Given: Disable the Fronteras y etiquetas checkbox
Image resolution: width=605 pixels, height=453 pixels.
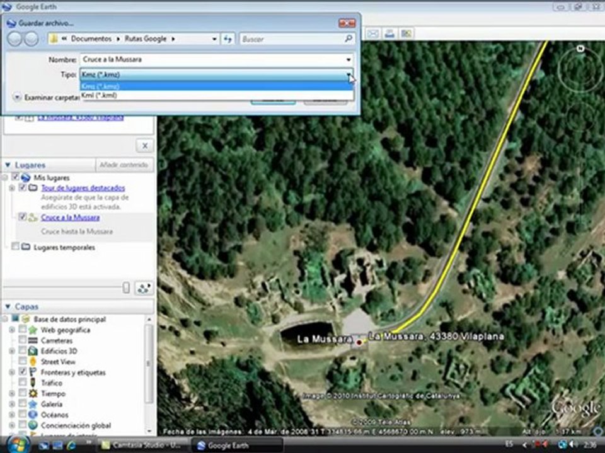Looking at the screenshot, I should click(x=23, y=372).
